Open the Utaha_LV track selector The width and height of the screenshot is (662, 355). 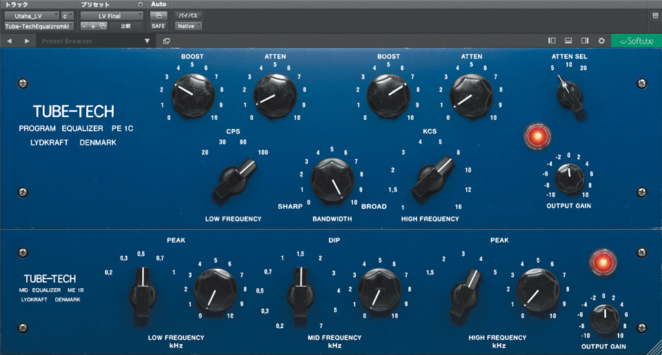point(32,16)
